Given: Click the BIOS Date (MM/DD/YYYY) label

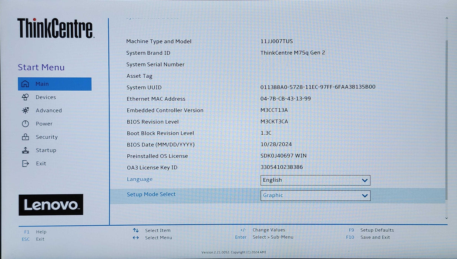Looking at the screenshot, I should pyautogui.click(x=161, y=145).
